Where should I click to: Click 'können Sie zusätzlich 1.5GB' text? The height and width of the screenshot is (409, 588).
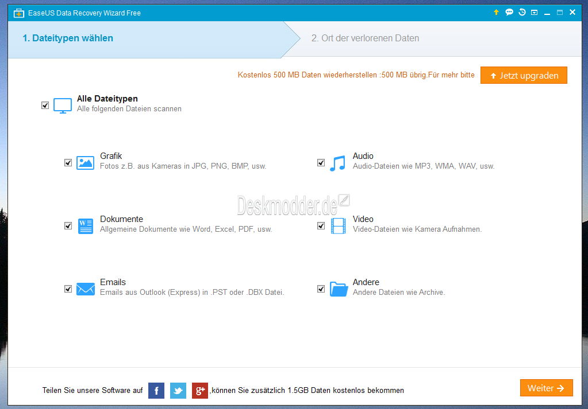(308, 390)
